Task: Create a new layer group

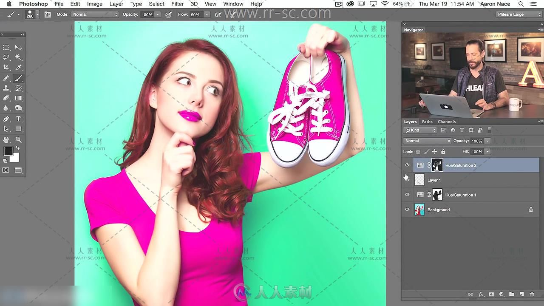Action: [512, 294]
